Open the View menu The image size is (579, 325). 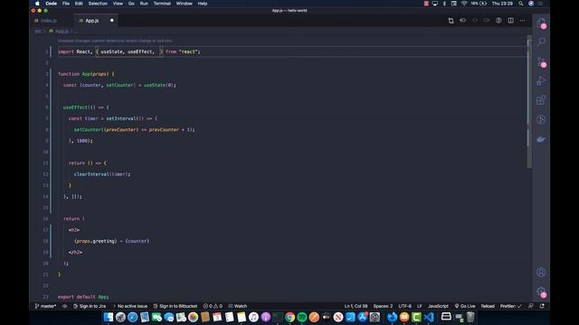[118, 4]
